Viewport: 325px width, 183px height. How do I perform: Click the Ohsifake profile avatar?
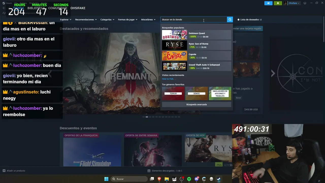(286, 3)
